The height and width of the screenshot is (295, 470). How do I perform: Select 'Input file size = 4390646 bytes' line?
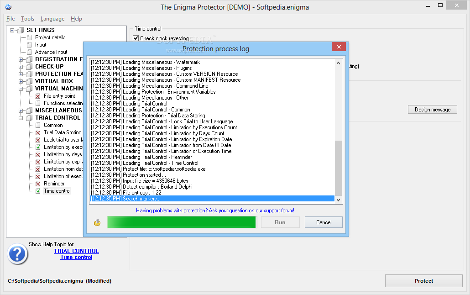(x=212, y=181)
